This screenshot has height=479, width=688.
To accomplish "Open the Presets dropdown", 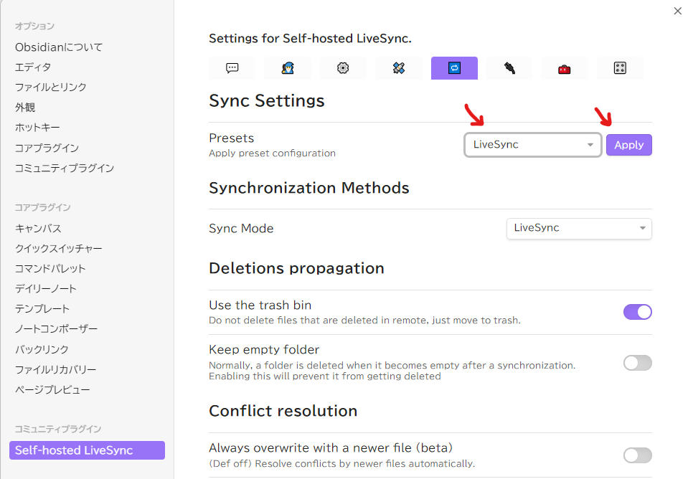I will coord(532,145).
